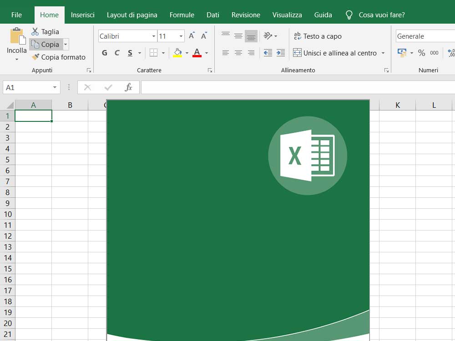This screenshot has height=341, width=455.
Task: Click the insert function fx button
Action: [128, 87]
